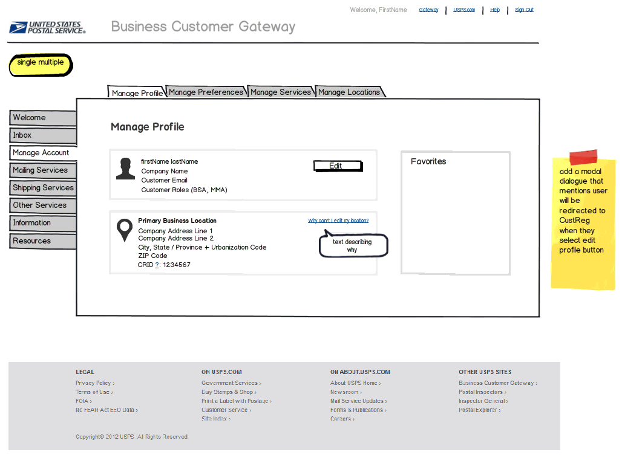Open Government Services footer link
This screenshot has height=455, width=622.
click(x=231, y=383)
